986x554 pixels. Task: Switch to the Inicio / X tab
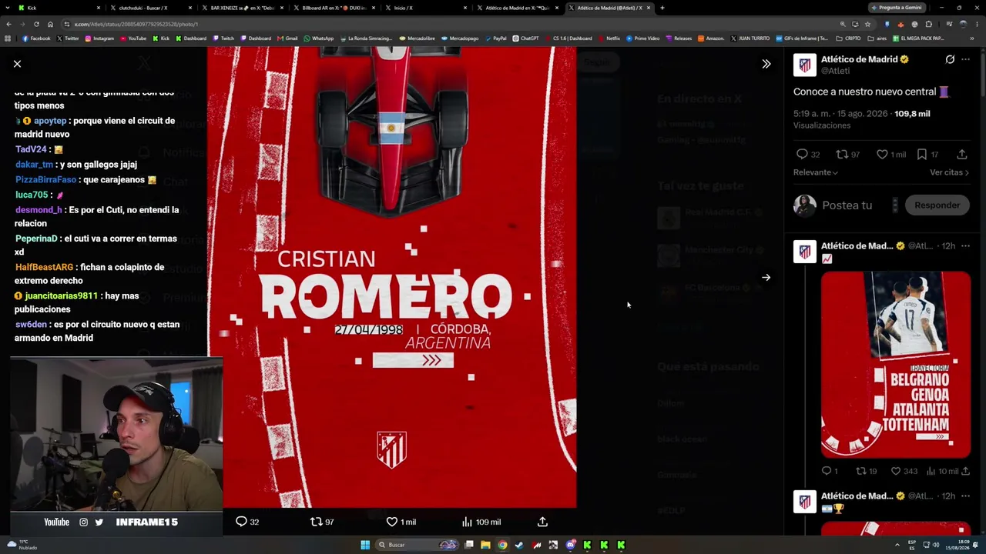point(426,8)
